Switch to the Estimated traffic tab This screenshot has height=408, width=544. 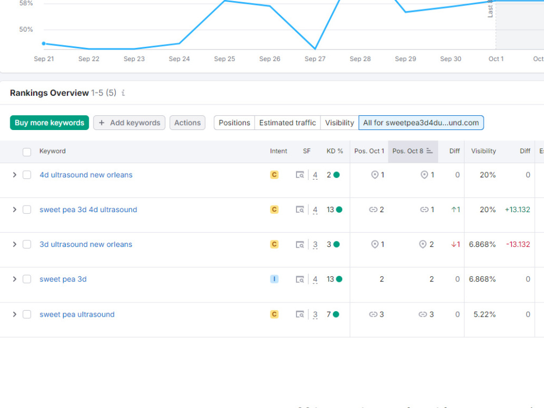pyautogui.click(x=287, y=123)
